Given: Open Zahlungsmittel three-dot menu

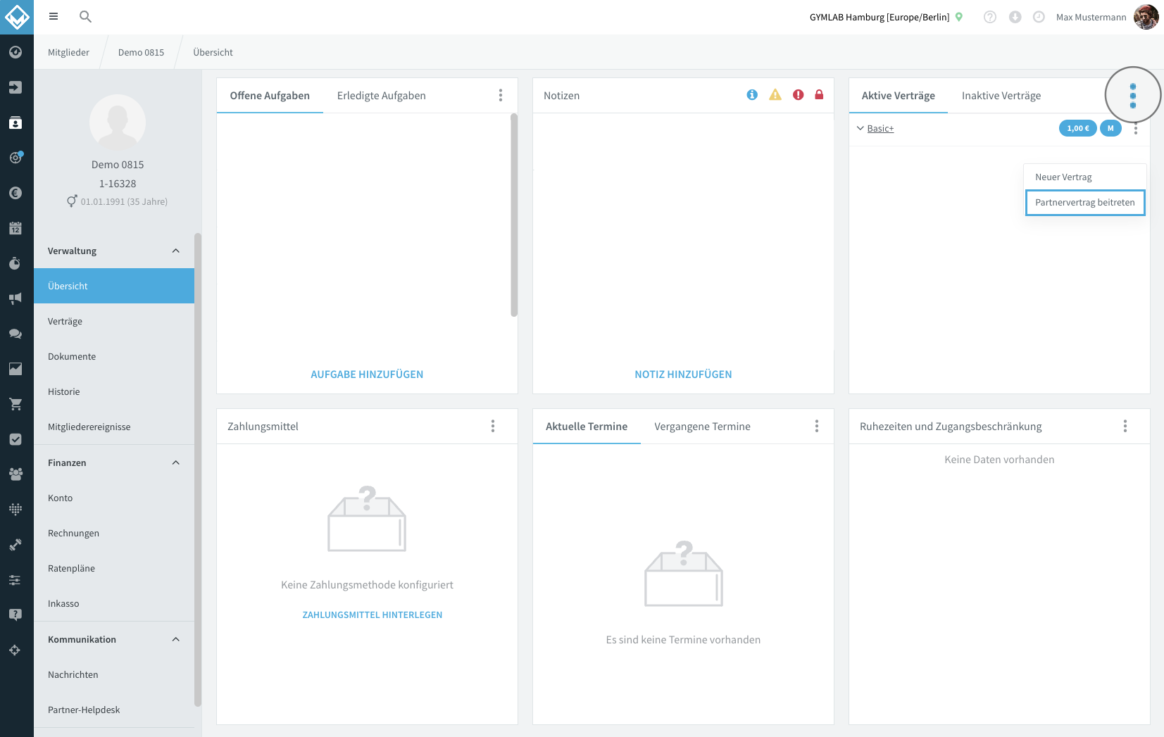Looking at the screenshot, I should [493, 426].
